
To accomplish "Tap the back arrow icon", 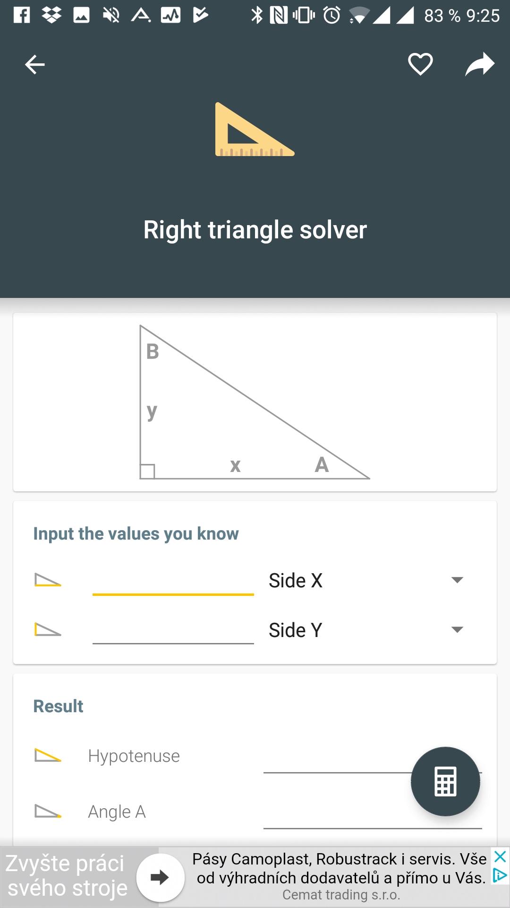I will (x=34, y=65).
